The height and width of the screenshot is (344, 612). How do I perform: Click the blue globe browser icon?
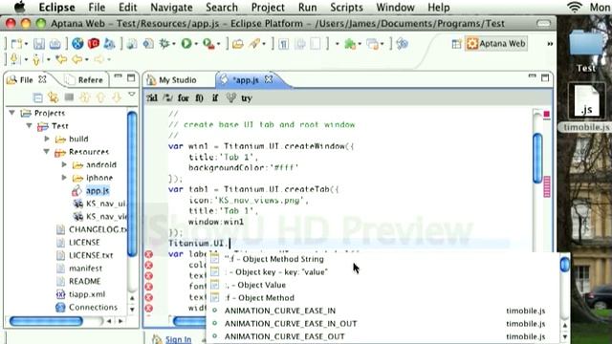[x=77, y=44]
